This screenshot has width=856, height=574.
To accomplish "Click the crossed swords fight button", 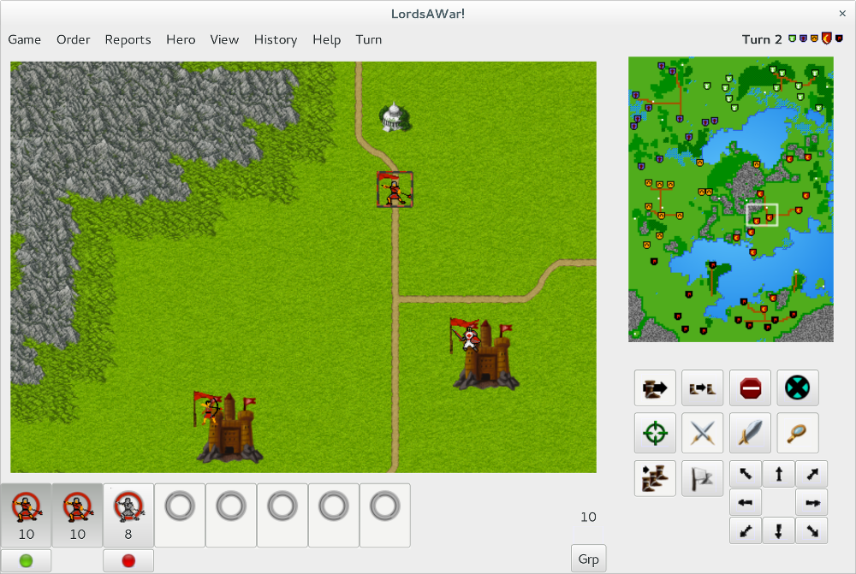I will click(702, 433).
